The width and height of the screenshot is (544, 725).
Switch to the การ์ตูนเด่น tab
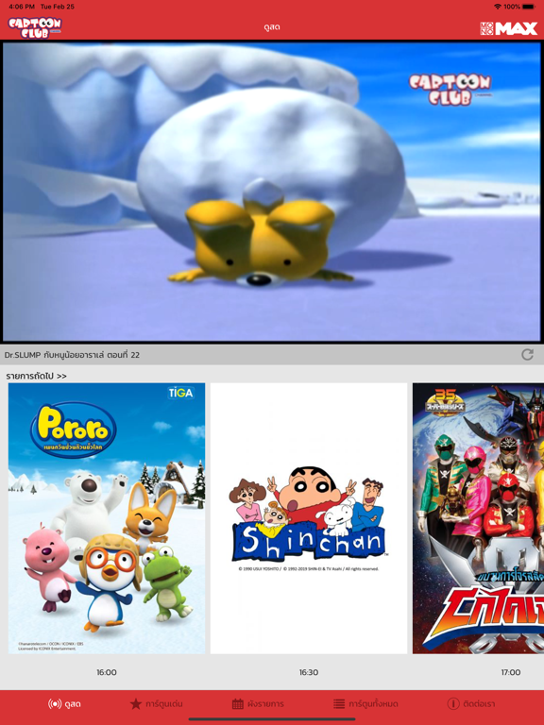(x=163, y=704)
